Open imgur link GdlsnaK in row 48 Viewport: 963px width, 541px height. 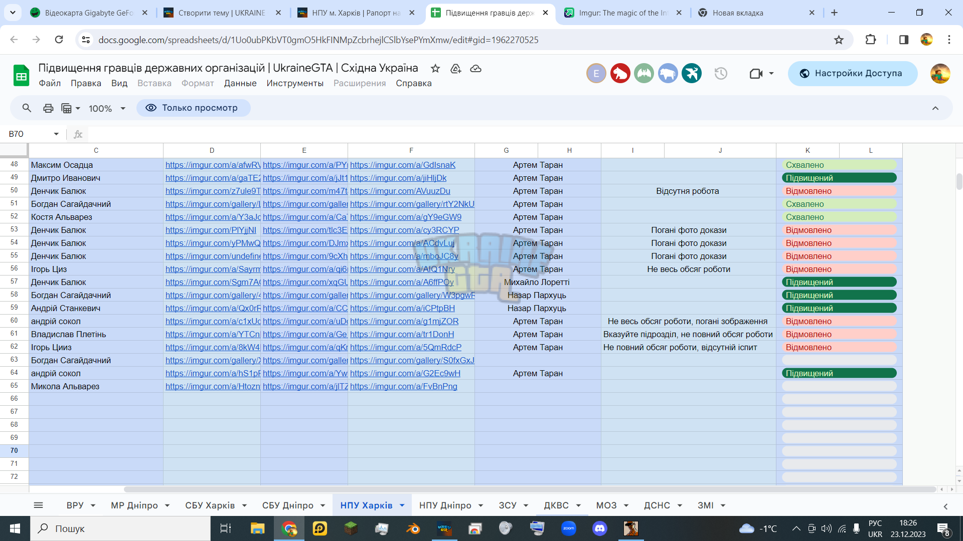pos(403,165)
